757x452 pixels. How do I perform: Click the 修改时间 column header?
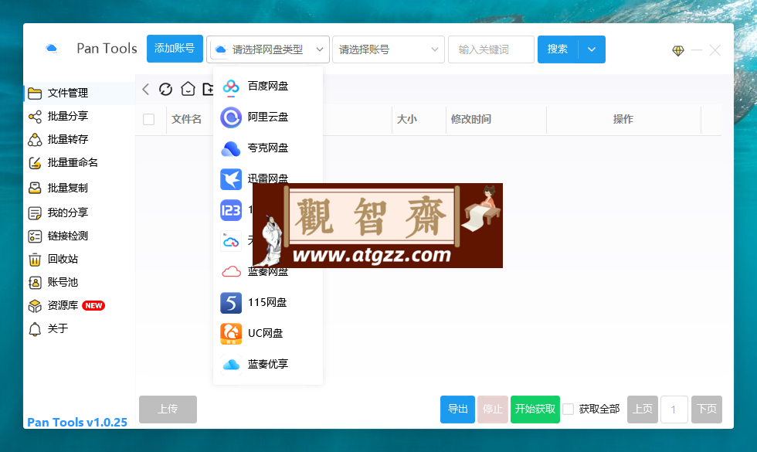tap(471, 119)
